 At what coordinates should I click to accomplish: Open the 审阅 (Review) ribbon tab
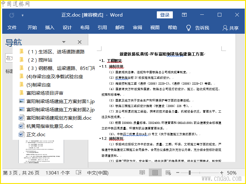(x=137, y=28)
